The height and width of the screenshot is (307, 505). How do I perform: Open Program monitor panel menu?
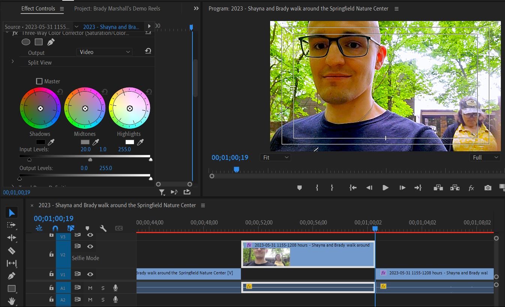tap(397, 9)
